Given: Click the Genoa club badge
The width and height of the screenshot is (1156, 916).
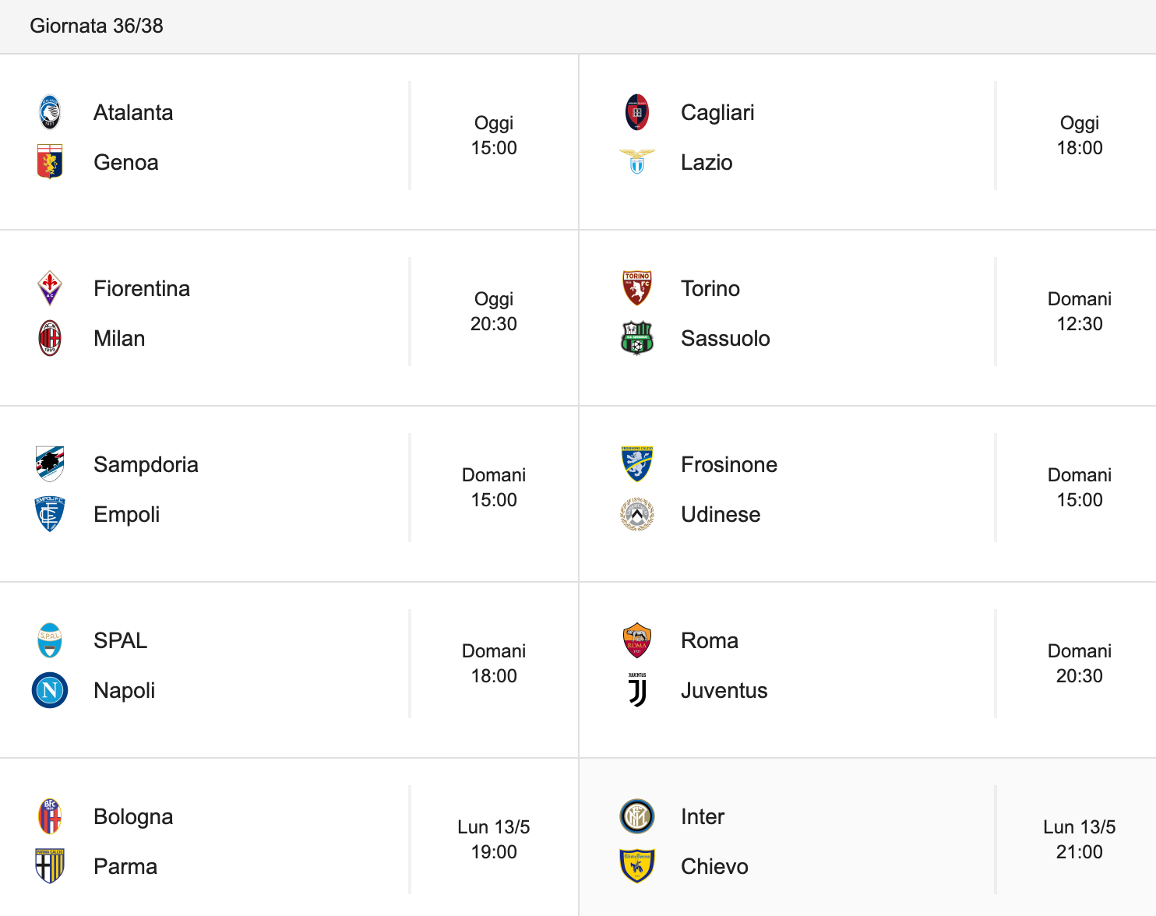Looking at the screenshot, I should 50,162.
